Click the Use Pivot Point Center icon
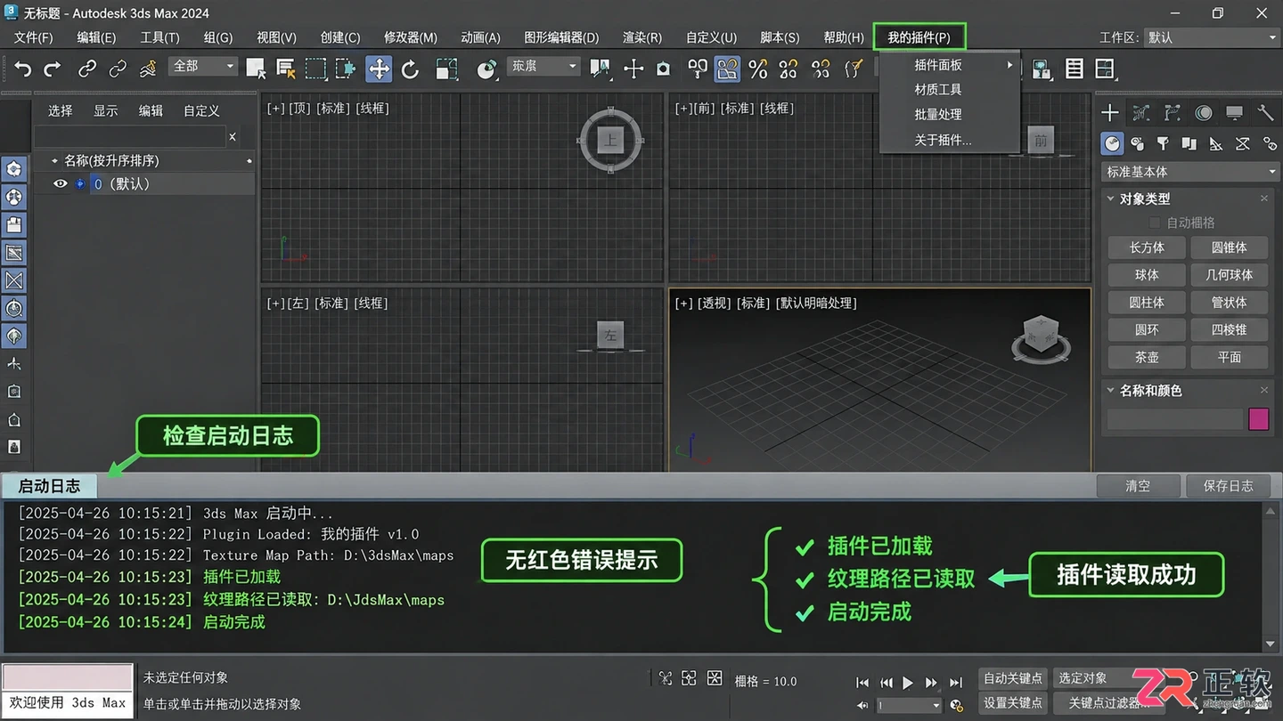Viewport: 1283px width, 721px height. coord(601,69)
